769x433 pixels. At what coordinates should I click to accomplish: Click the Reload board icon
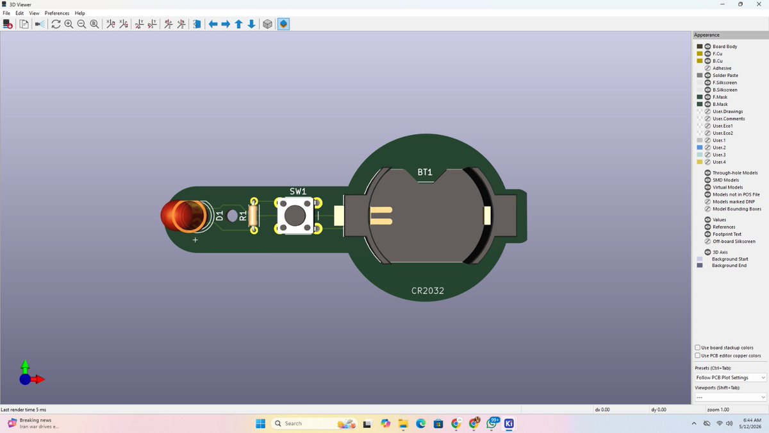[8, 24]
